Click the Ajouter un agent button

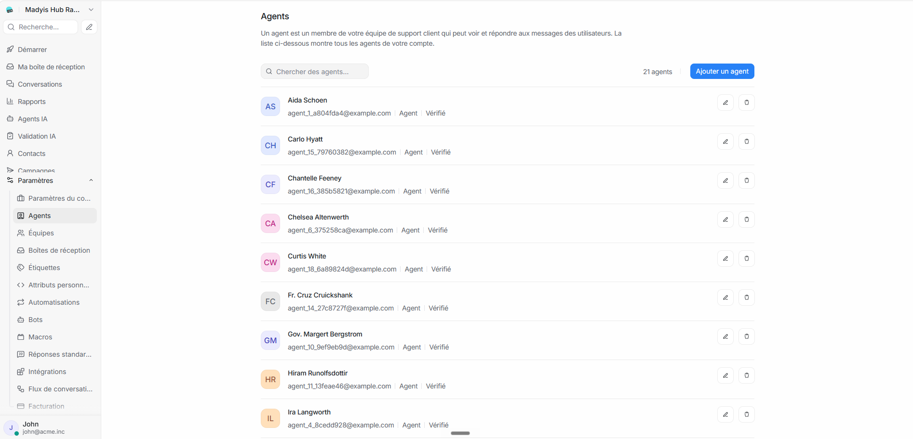click(x=722, y=71)
